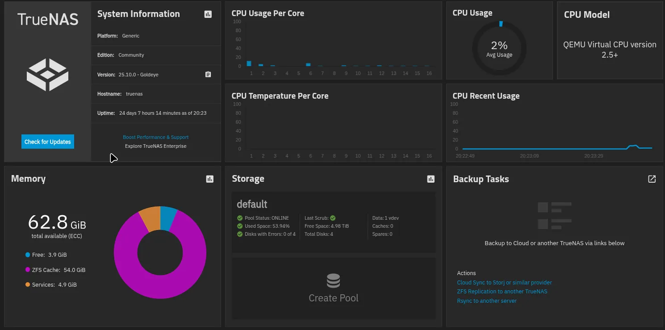Click the Backup to Cloud description text
665x330 pixels.
554,243
